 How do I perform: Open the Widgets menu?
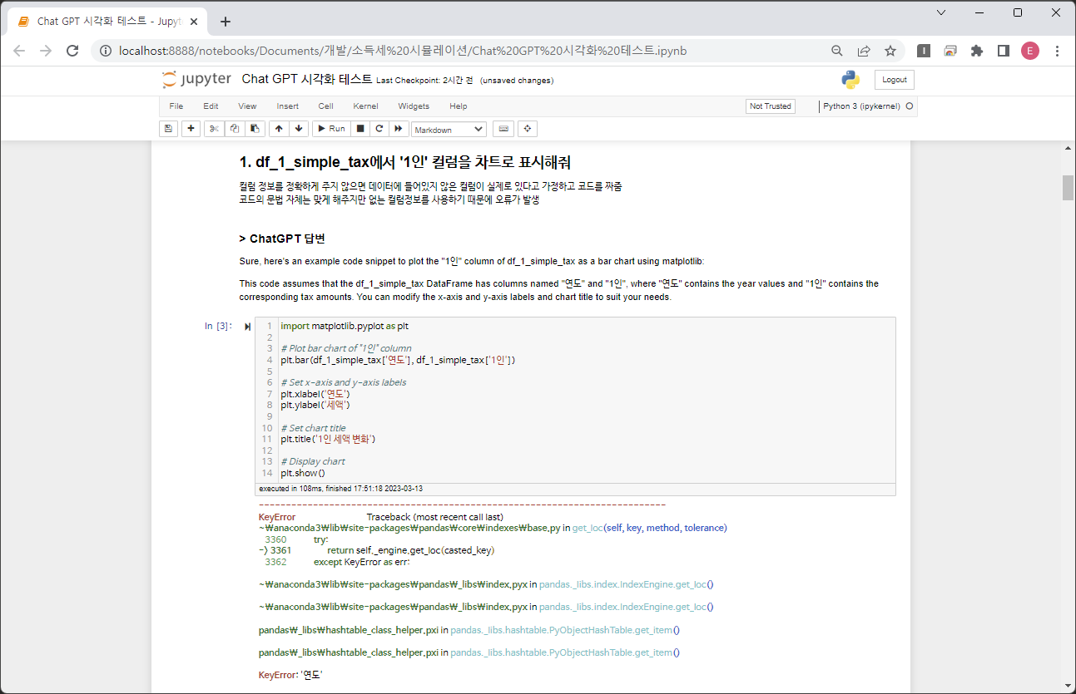point(414,106)
